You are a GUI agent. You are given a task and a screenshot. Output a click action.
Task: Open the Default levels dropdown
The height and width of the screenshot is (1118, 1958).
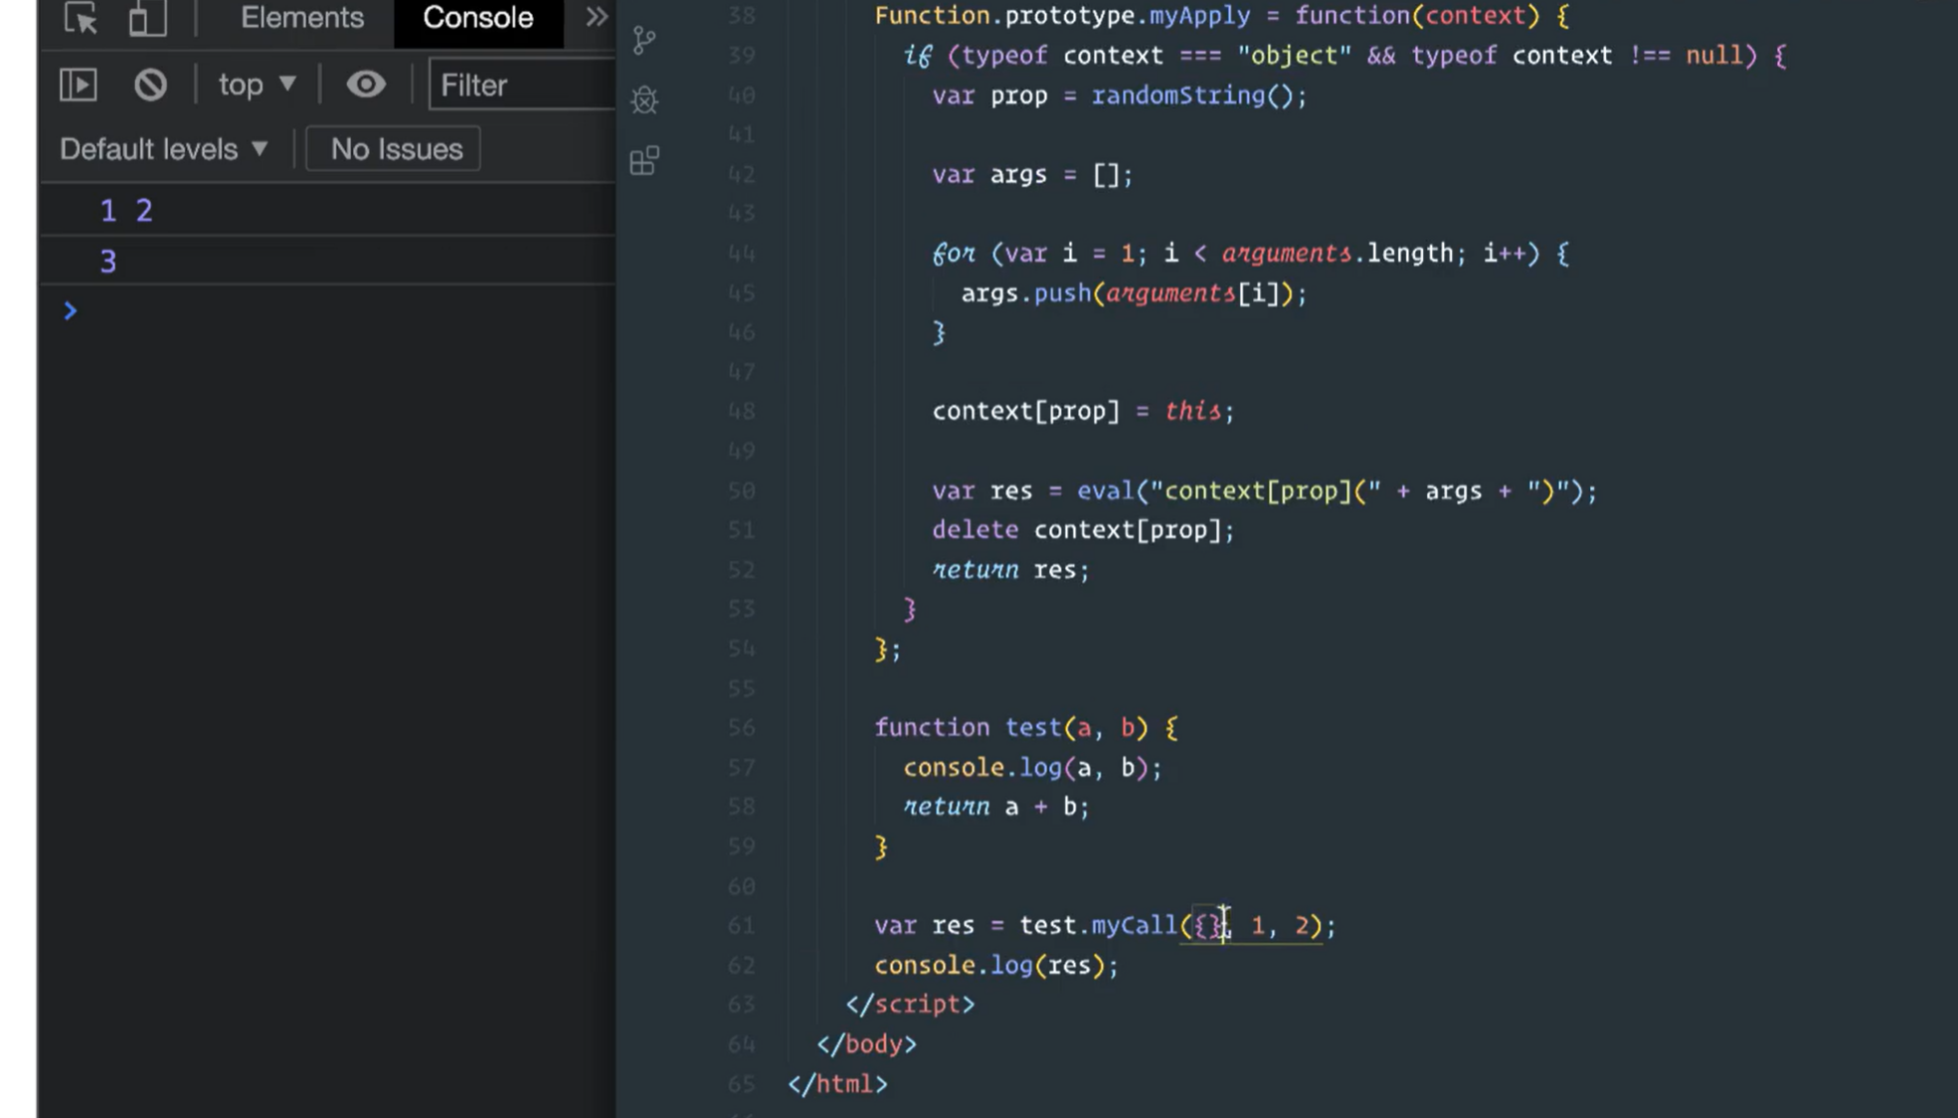[164, 149]
